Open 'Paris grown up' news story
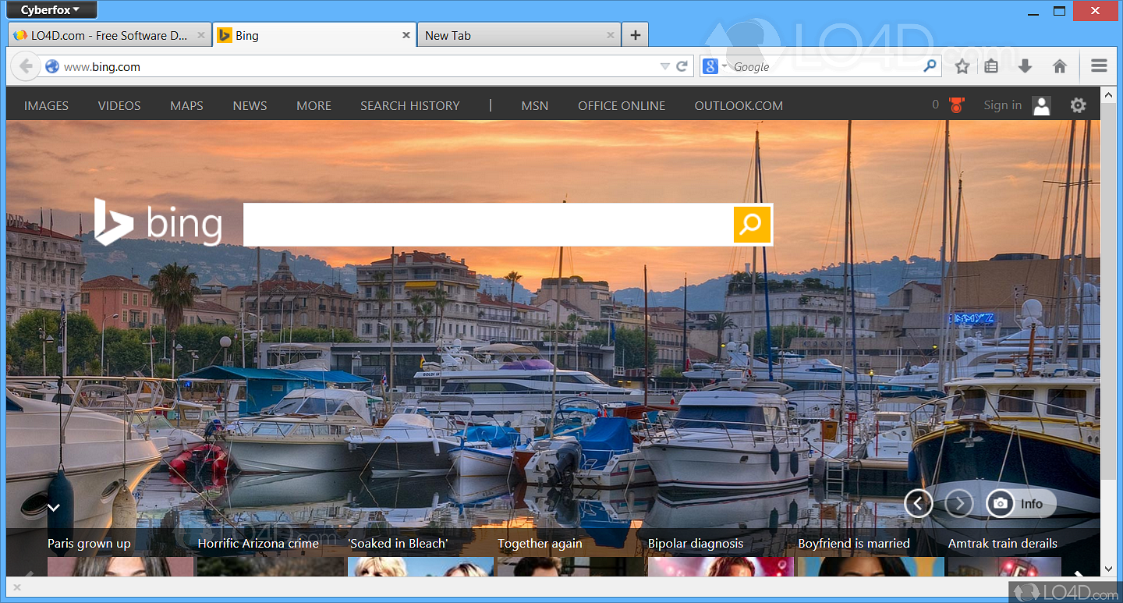The width and height of the screenshot is (1123, 603). point(89,544)
